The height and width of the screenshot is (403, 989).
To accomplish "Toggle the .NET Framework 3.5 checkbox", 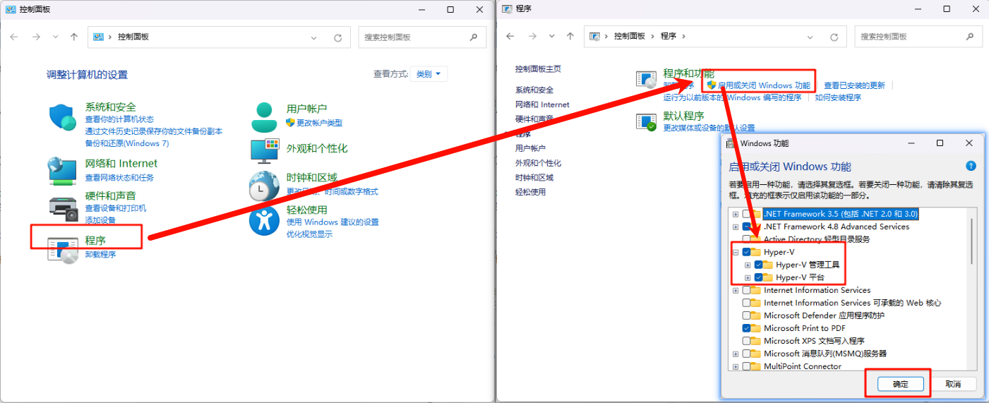I will coord(746,214).
